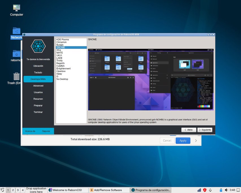Go to Usuarios step in sidebar

(x=38, y=92)
